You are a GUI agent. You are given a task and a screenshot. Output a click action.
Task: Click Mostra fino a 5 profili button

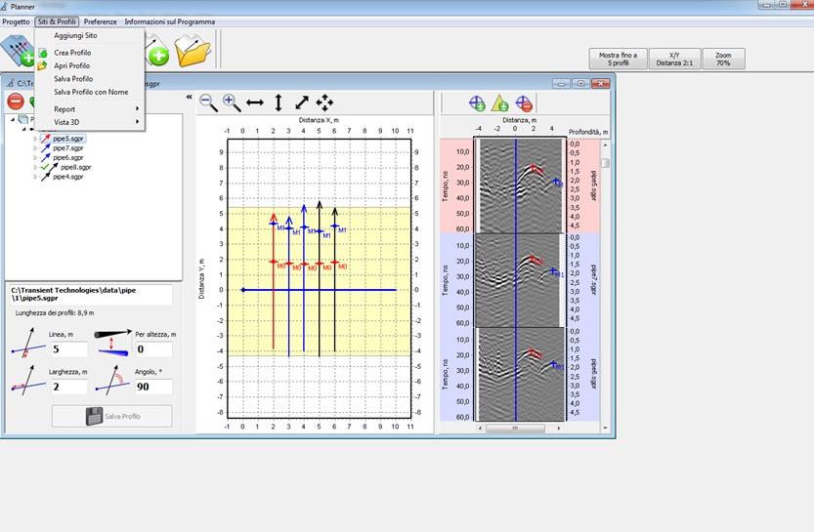point(617,59)
